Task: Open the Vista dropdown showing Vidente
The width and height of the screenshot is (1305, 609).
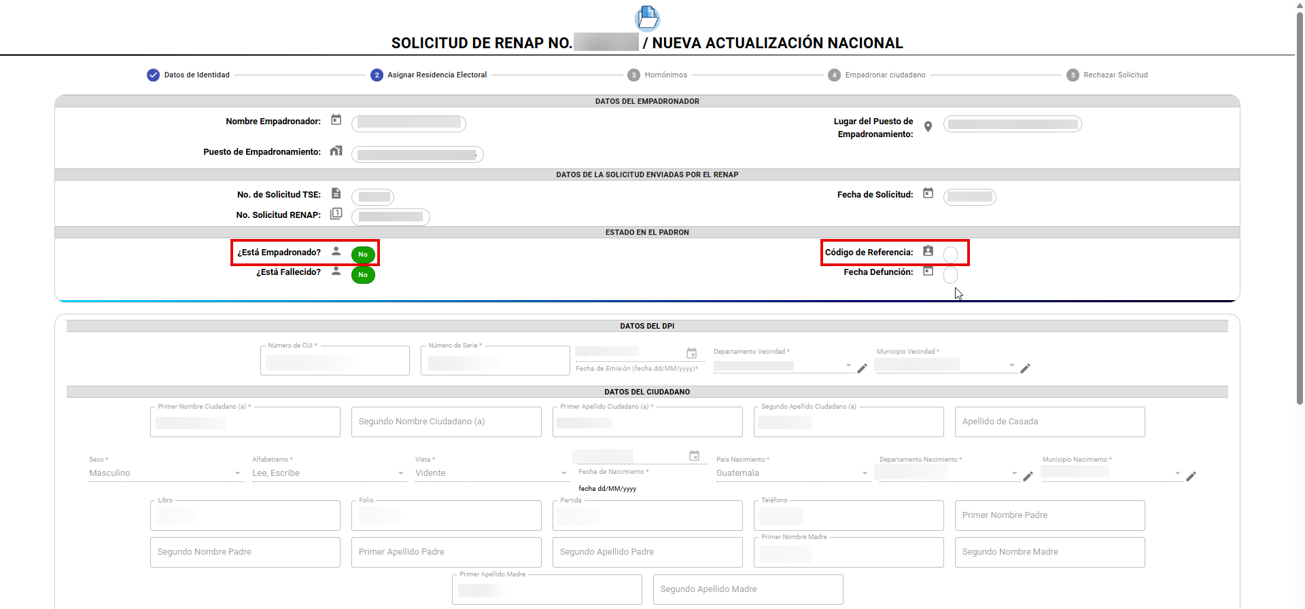Action: [491, 473]
